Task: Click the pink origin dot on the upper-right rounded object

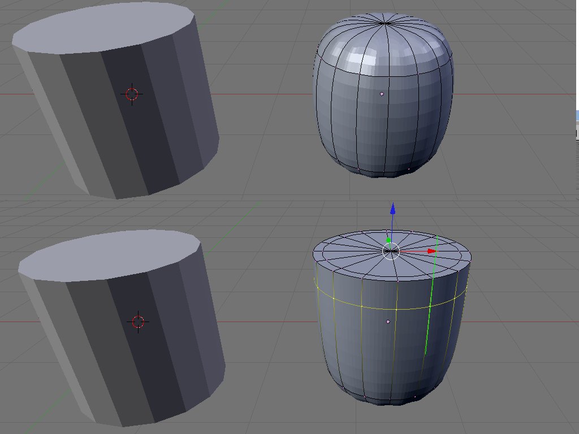Action: tap(382, 94)
